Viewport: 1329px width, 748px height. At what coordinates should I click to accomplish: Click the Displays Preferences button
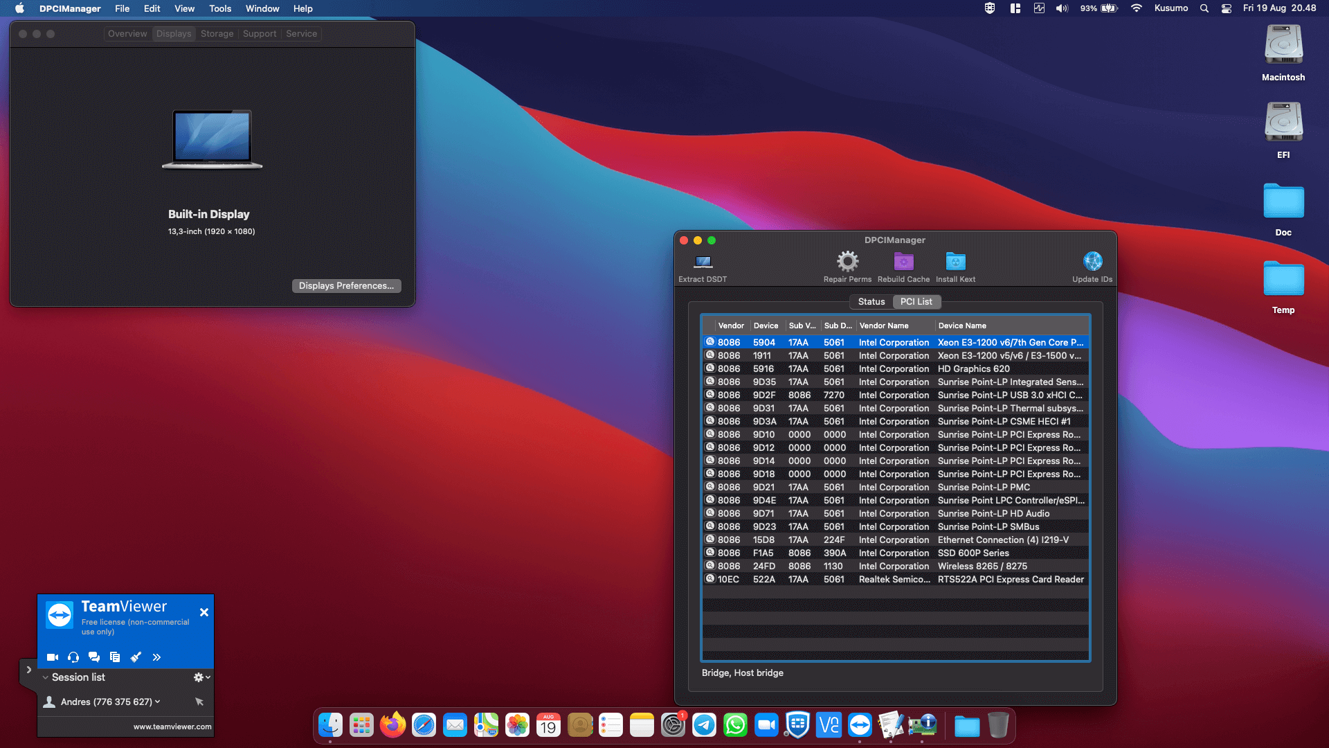[x=346, y=285]
